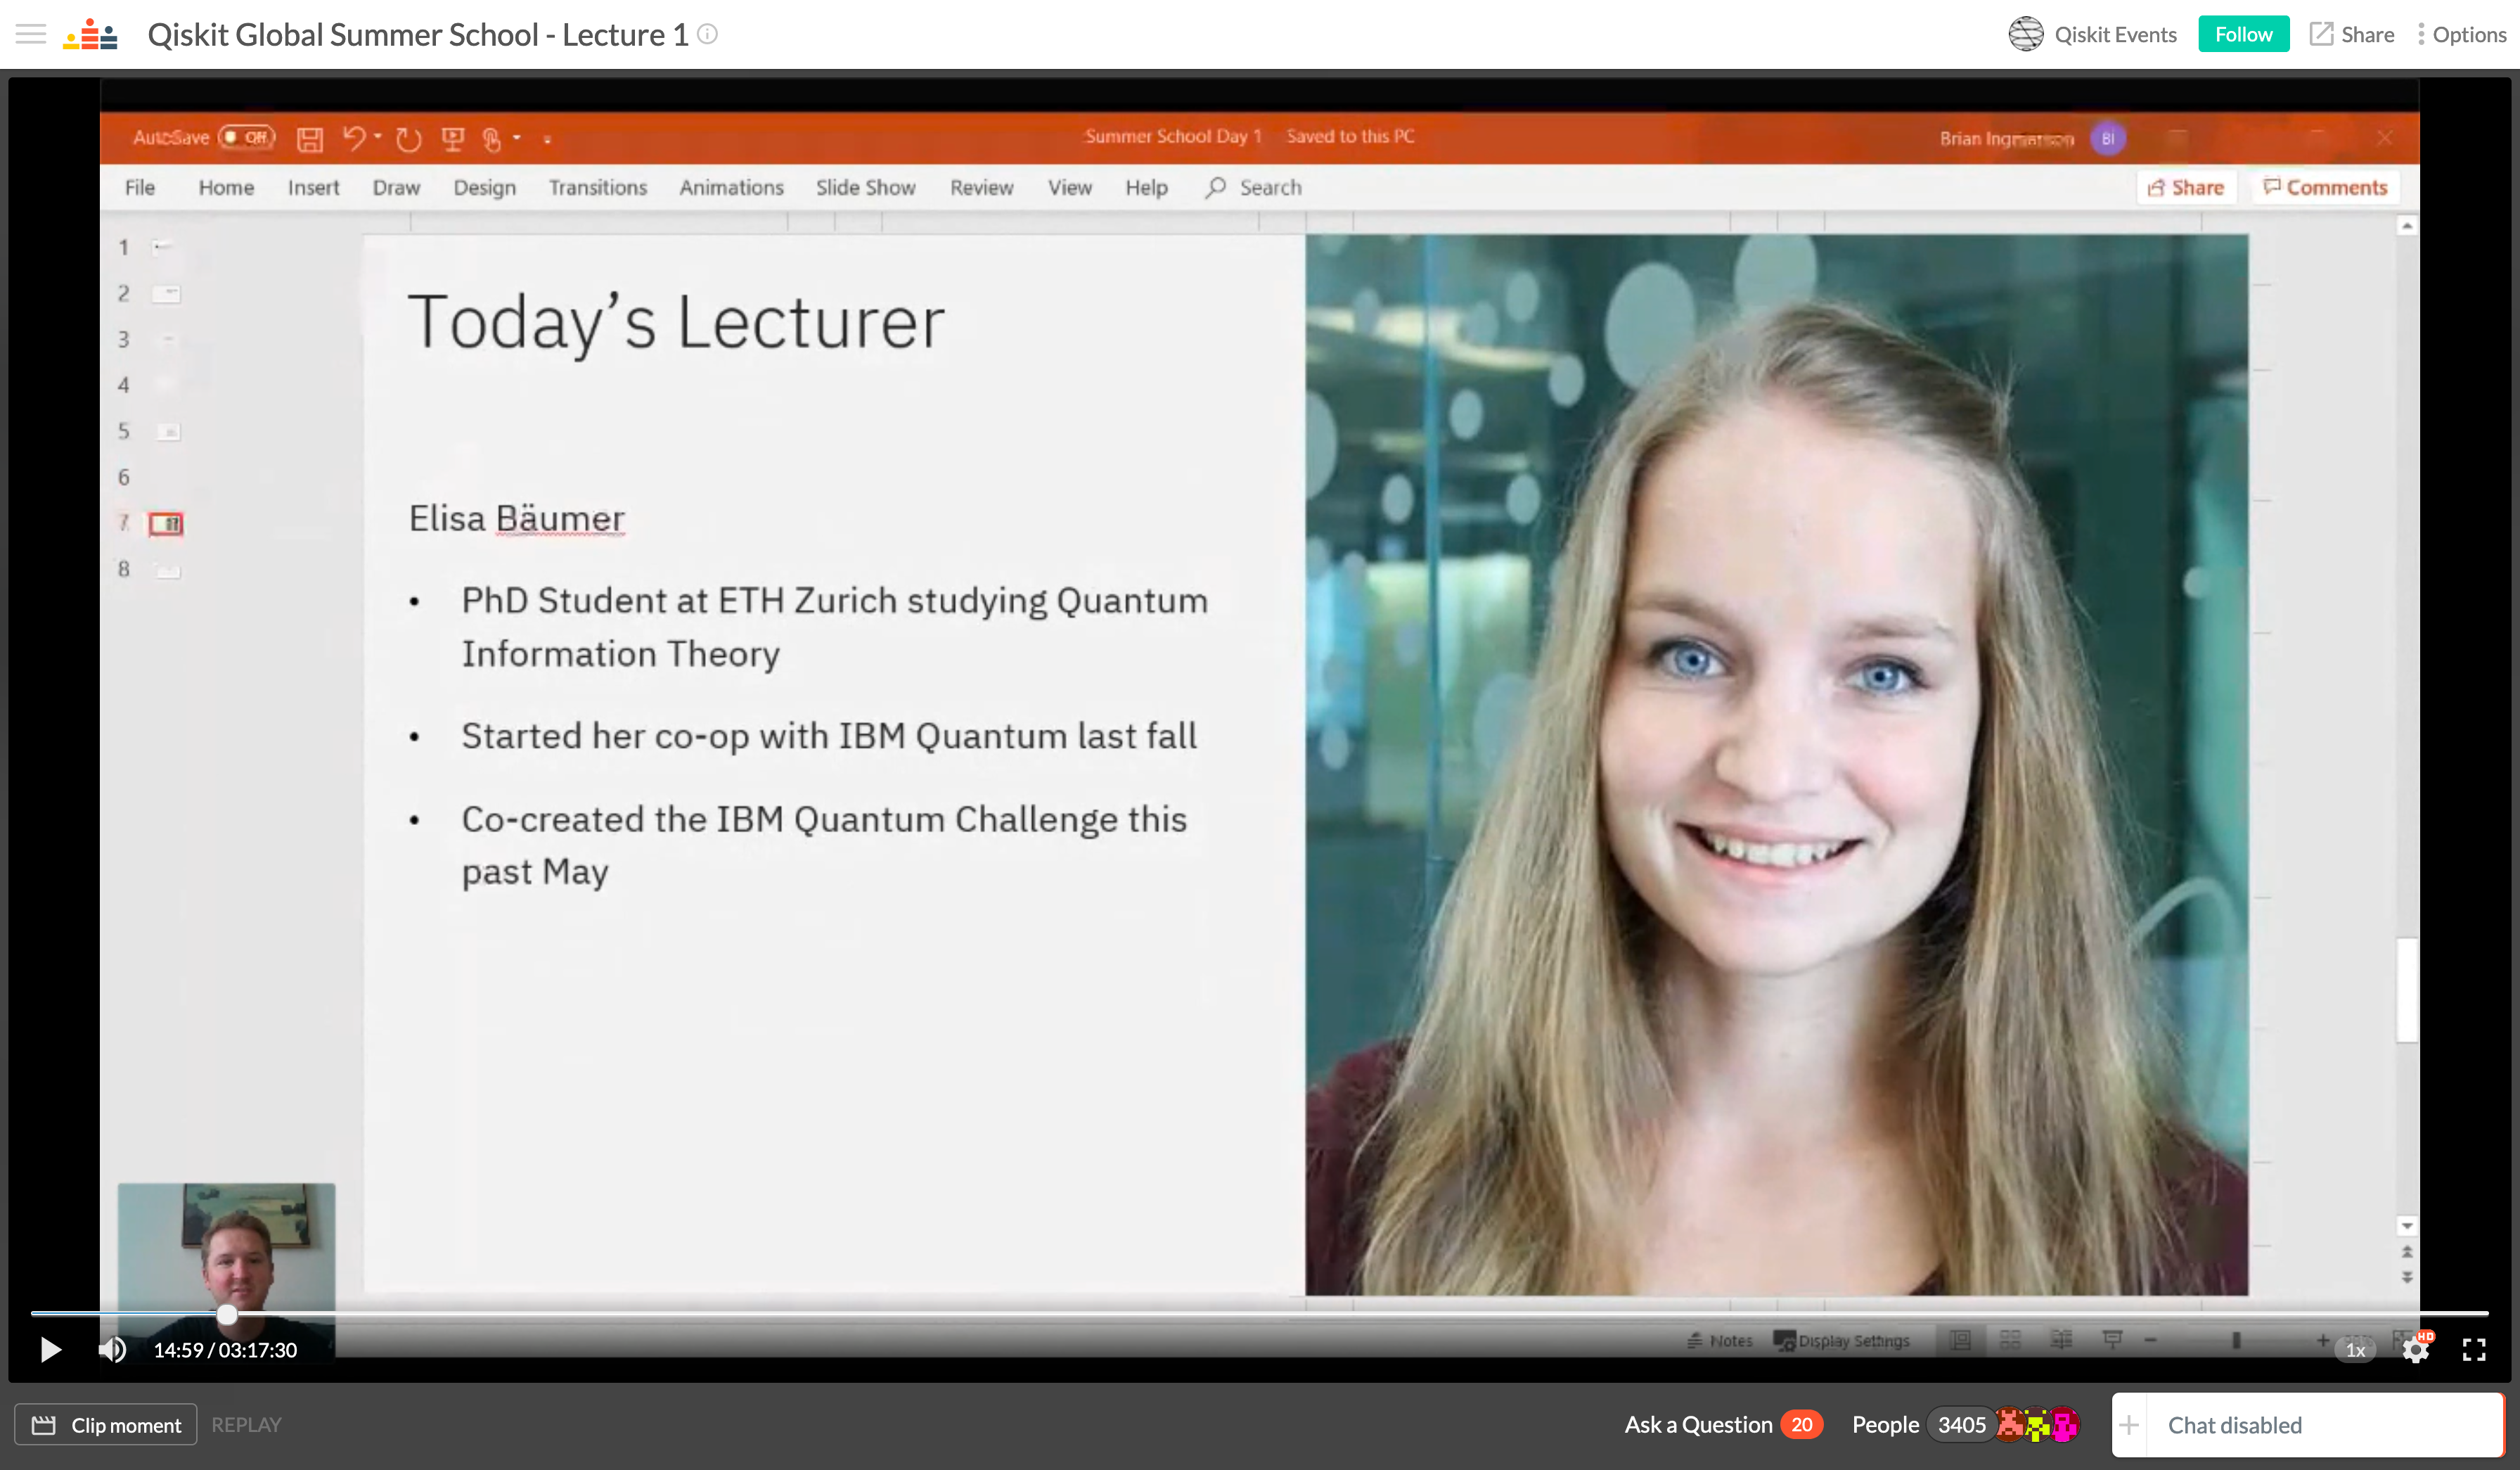The width and height of the screenshot is (2520, 1470).
Task: Click the Share icon in page header
Action: coord(2321,34)
